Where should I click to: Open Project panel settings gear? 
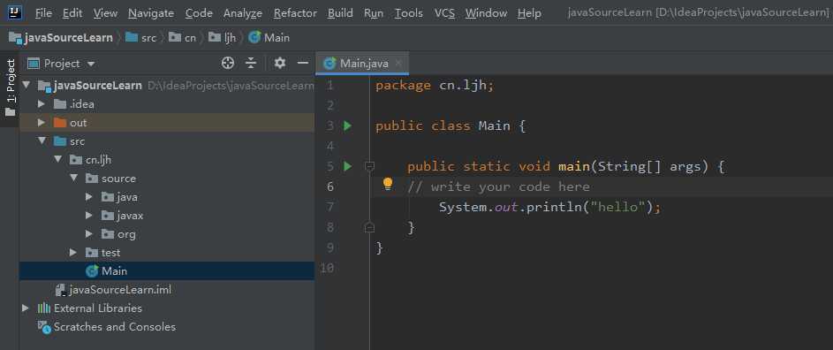pyautogui.click(x=280, y=64)
